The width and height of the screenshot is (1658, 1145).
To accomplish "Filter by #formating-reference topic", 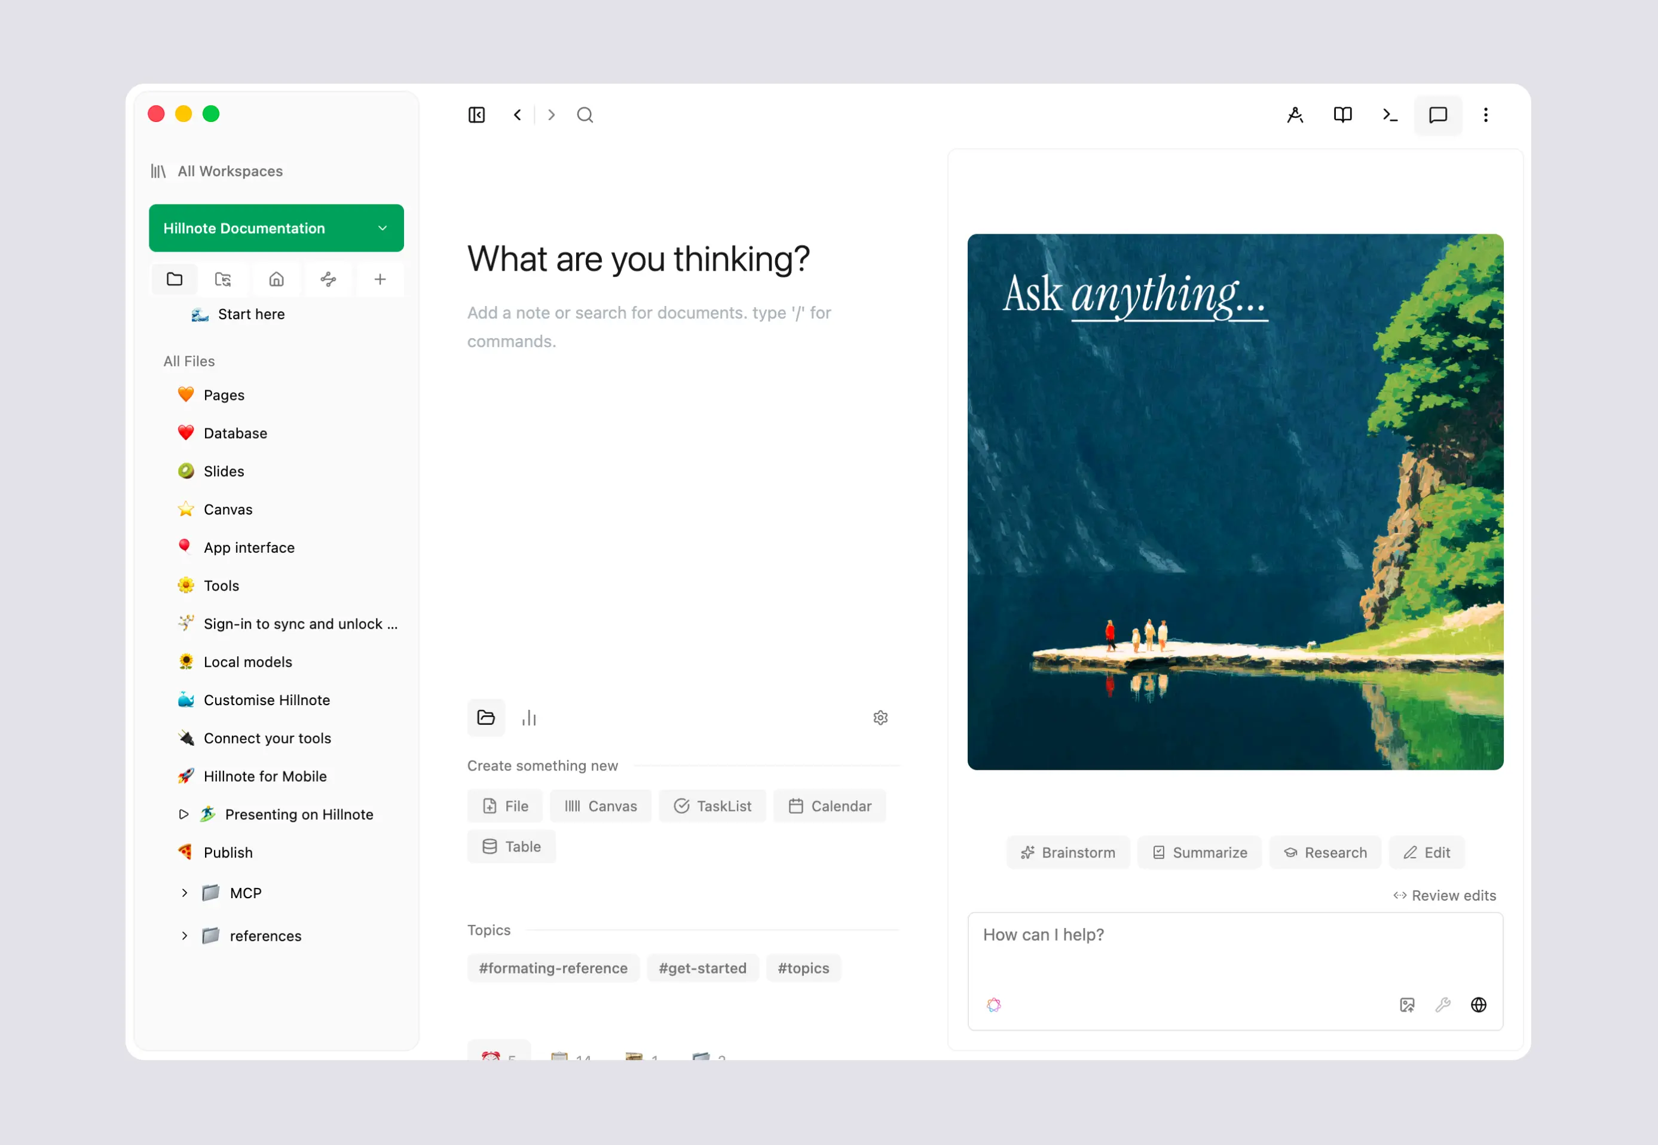I will (x=553, y=968).
